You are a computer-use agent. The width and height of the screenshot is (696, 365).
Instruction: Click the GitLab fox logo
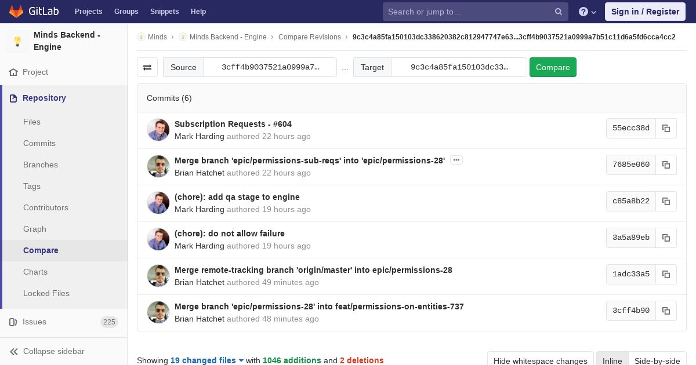pyautogui.click(x=16, y=12)
